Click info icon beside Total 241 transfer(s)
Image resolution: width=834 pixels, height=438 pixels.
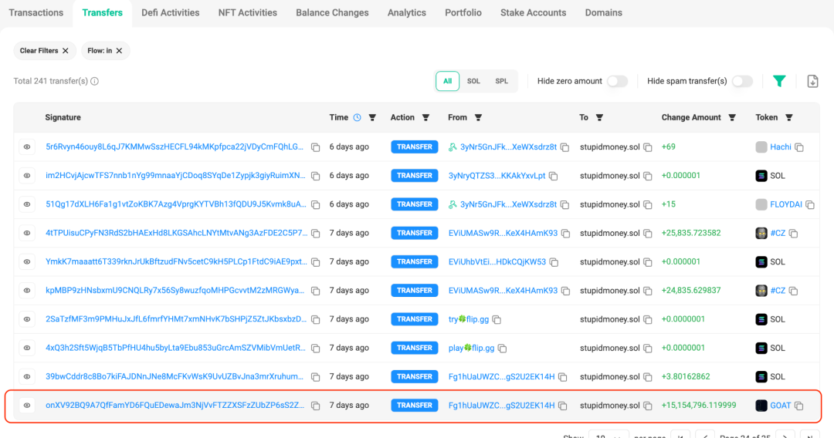tap(95, 82)
